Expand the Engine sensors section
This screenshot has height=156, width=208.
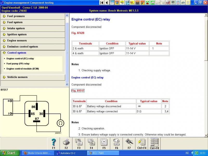click(x=33, y=41)
